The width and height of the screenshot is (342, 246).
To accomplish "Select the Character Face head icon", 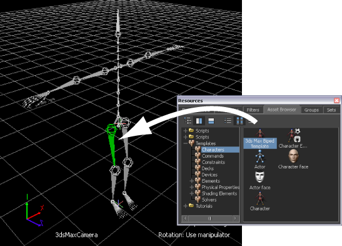I will [x=293, y=156].
